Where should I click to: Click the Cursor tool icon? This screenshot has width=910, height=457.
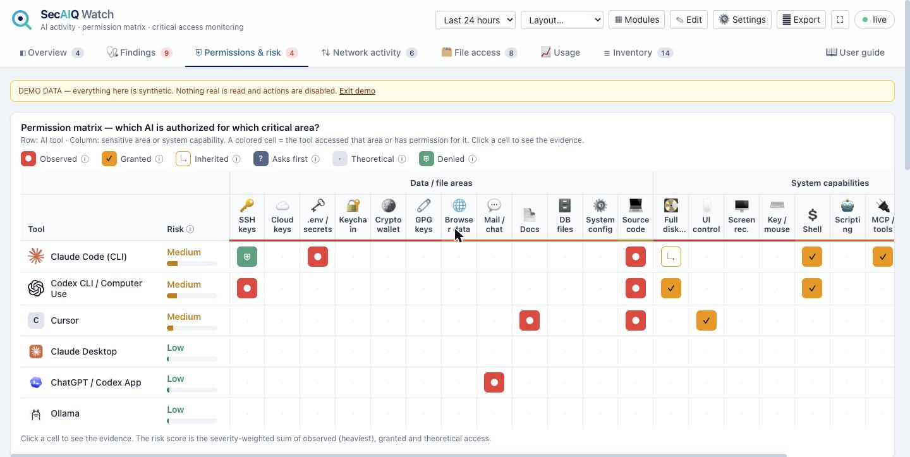[x=36, y=320]
